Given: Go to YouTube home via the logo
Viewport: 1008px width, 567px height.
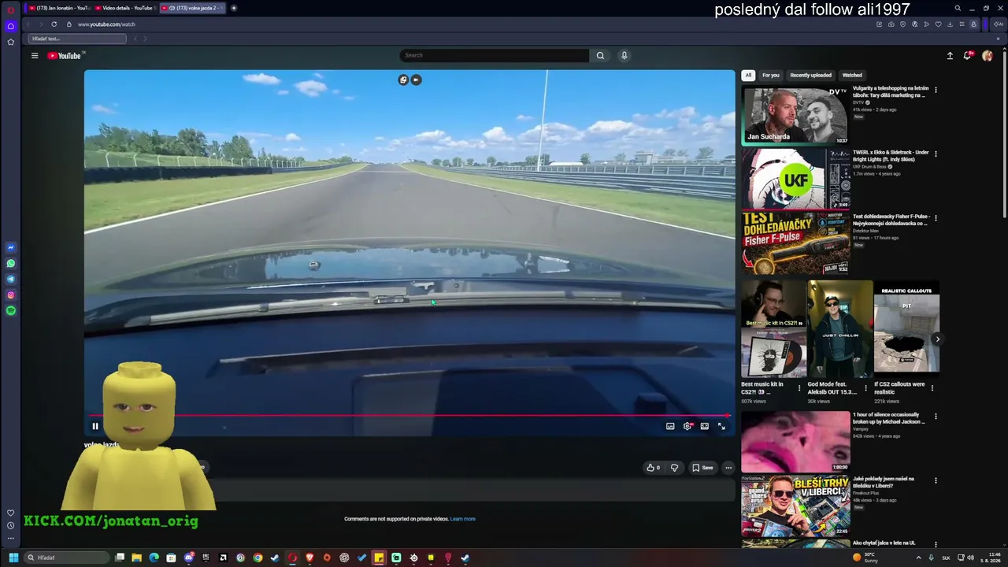Looking at the screenshot, I should 65,55.
